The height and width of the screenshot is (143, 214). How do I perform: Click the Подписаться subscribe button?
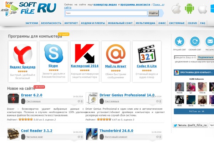click(x=205, y=57)
